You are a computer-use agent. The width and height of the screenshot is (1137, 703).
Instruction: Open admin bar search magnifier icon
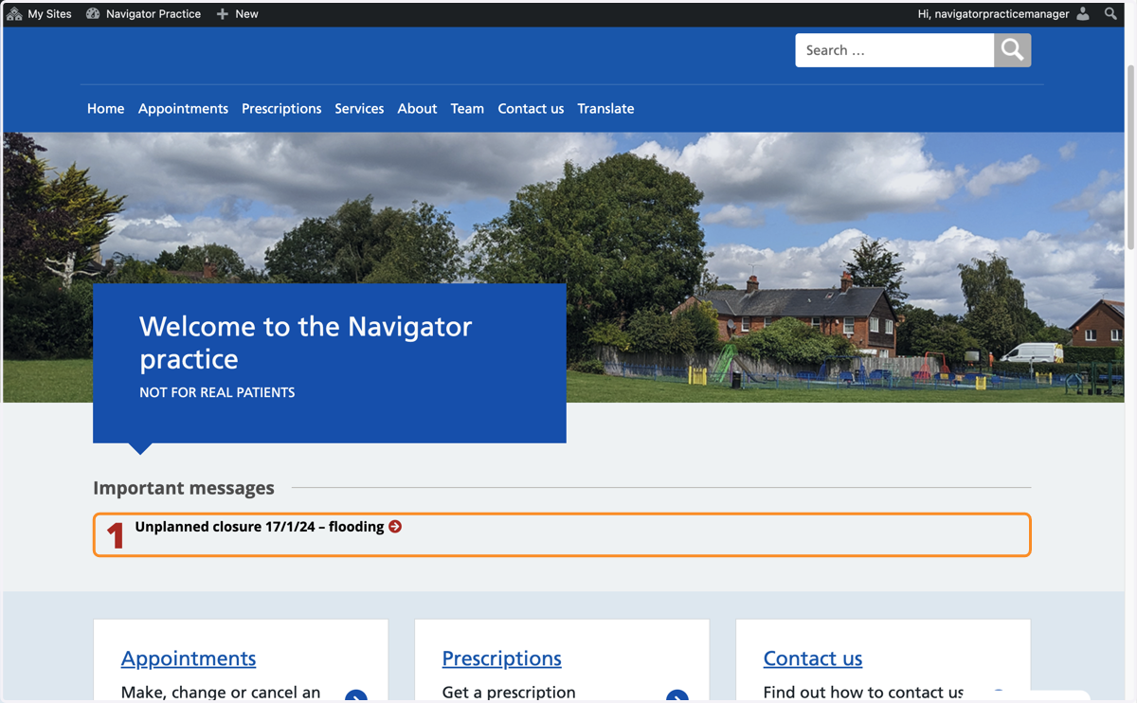1110,14
